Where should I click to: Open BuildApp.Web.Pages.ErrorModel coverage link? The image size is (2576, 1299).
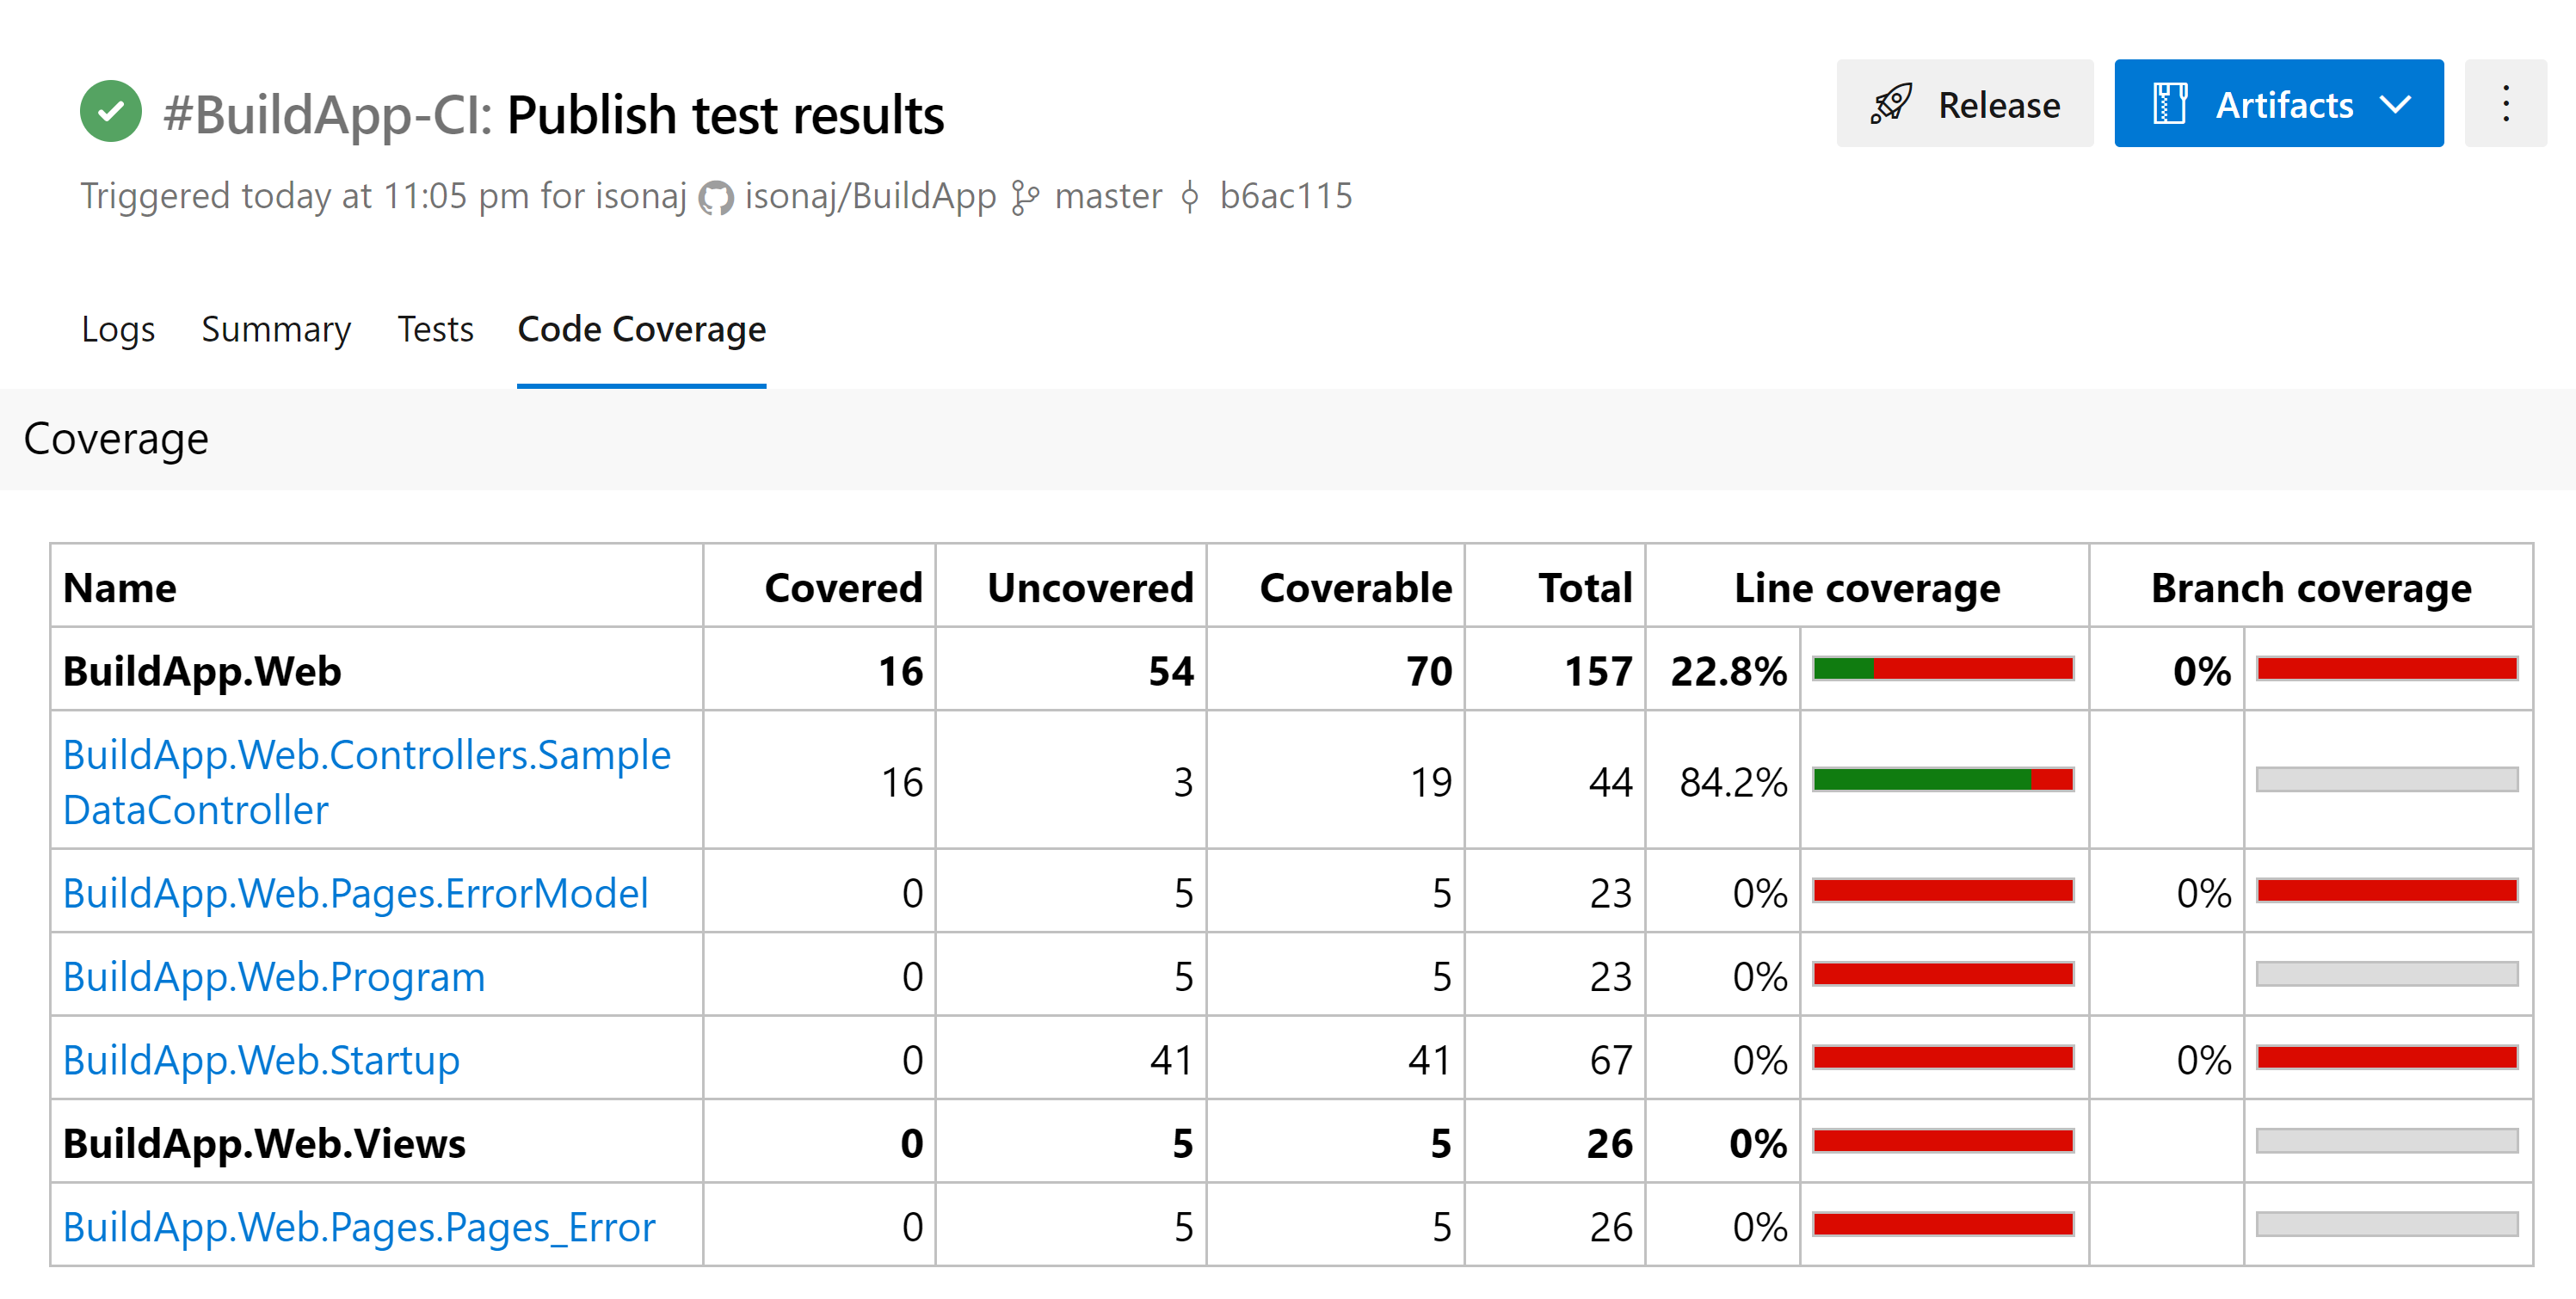[x=355, y=893]
